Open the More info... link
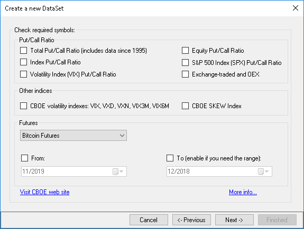The image size is (304, 229). coord(243,192)
